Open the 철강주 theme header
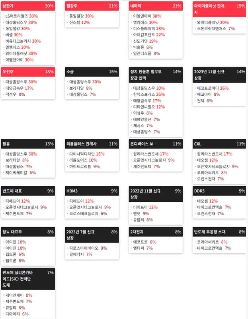Image resolution: width=248 pixels, height=319 pixels. click(x=92, y=6)
